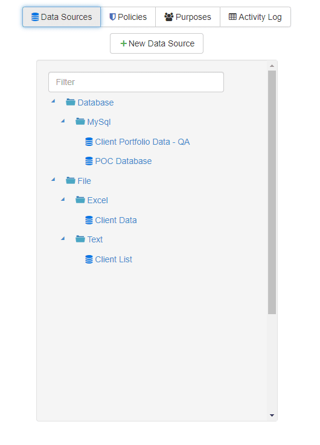Collapse the MySql folder arrow
Screen dimensions: 320x445
point(63,121)
